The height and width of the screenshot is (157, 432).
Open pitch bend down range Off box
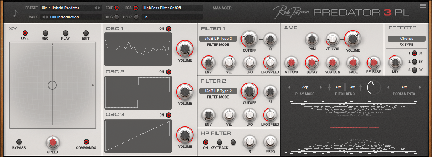pyautogui.click(x=338, y=87)
